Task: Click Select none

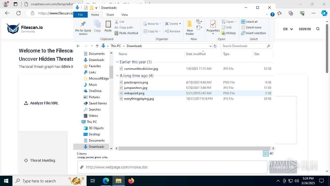Action: [251, 27]
